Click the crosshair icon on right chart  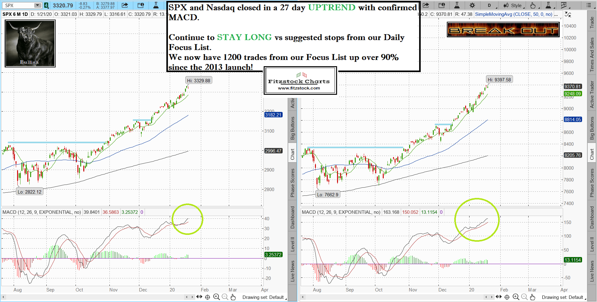tap(507, 297)
